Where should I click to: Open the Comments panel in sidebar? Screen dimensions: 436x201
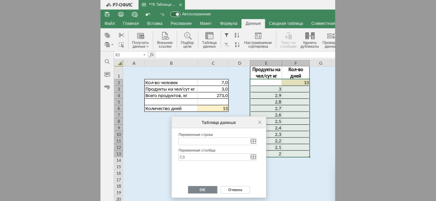107,75
